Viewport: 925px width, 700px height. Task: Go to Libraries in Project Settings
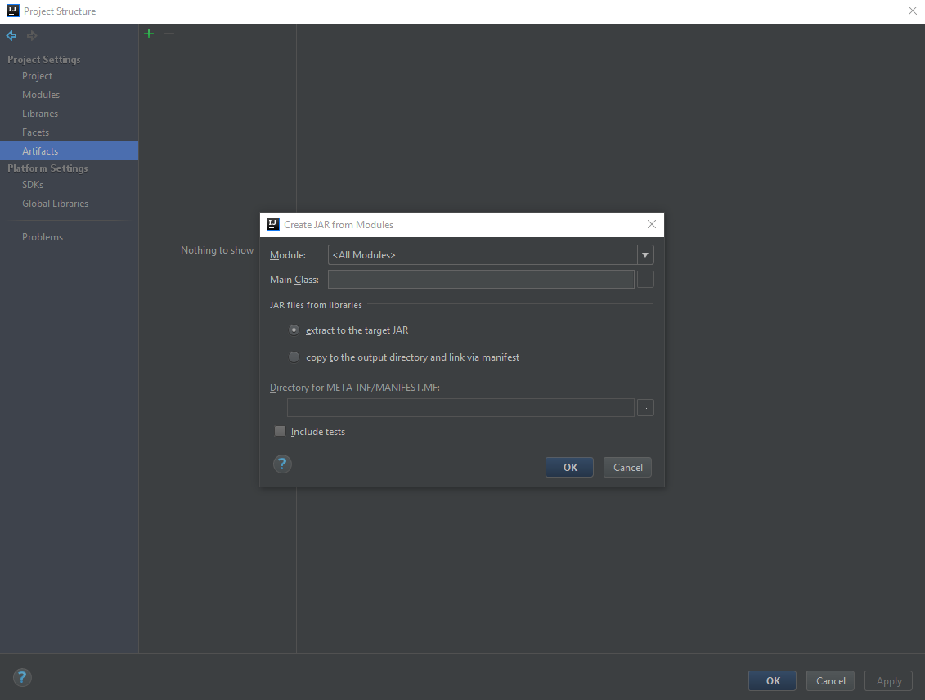click(40, 114)
